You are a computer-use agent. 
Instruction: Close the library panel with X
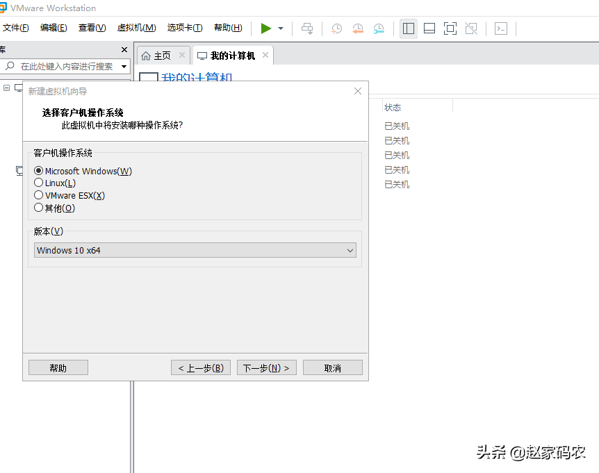click(x=124, y=49)
